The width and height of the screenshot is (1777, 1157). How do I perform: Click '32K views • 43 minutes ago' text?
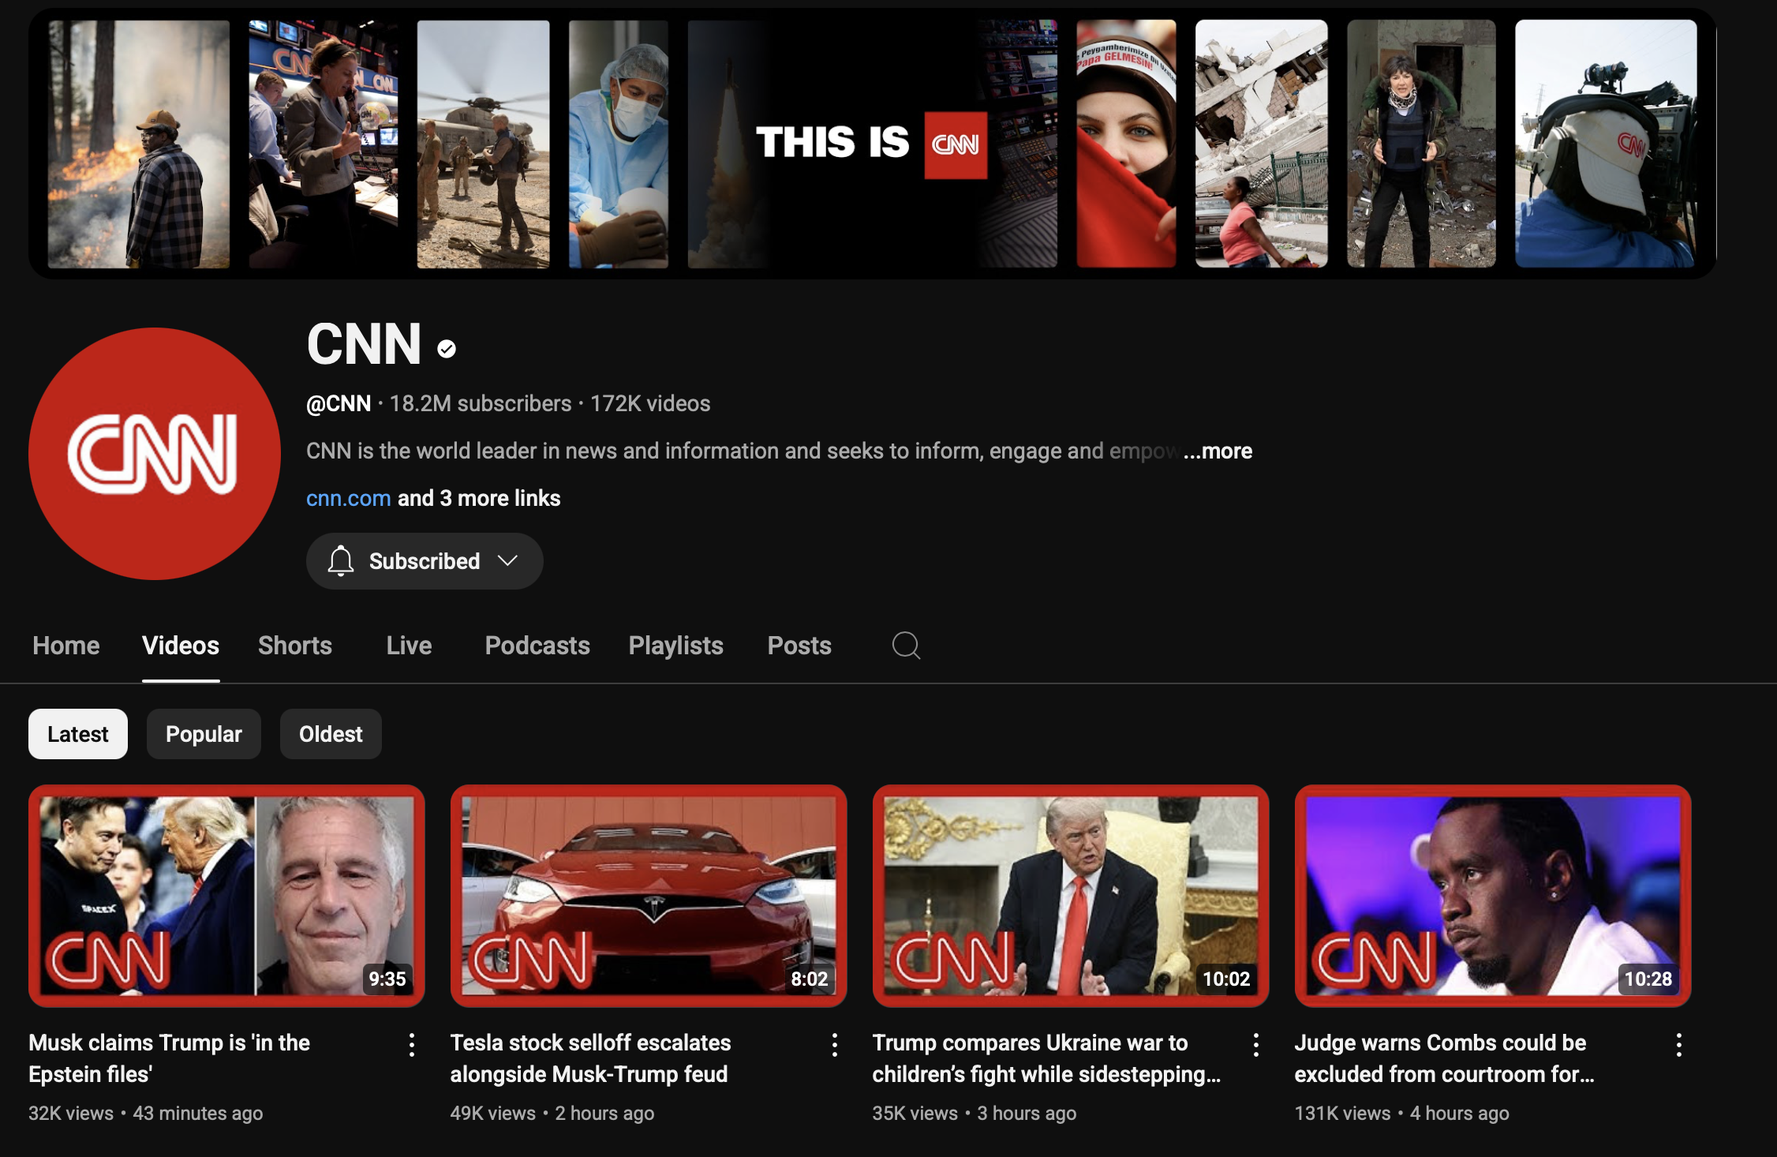pos(146,1113)
